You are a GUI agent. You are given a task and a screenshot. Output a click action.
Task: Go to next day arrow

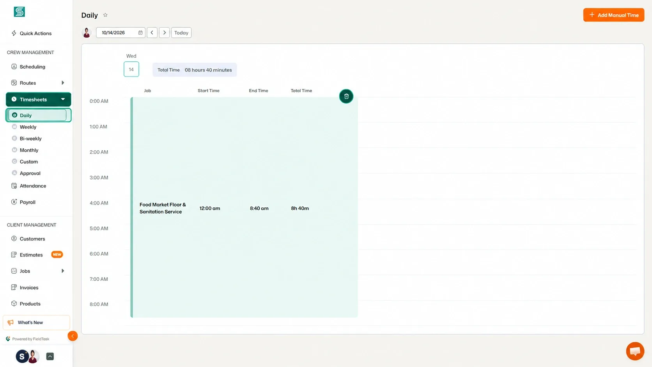(165, 33)
